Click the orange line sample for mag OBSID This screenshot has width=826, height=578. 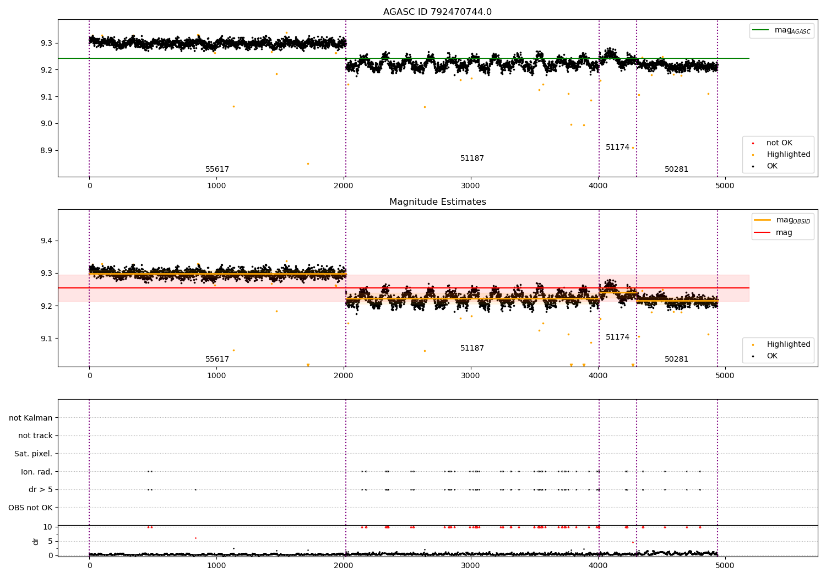763,220
